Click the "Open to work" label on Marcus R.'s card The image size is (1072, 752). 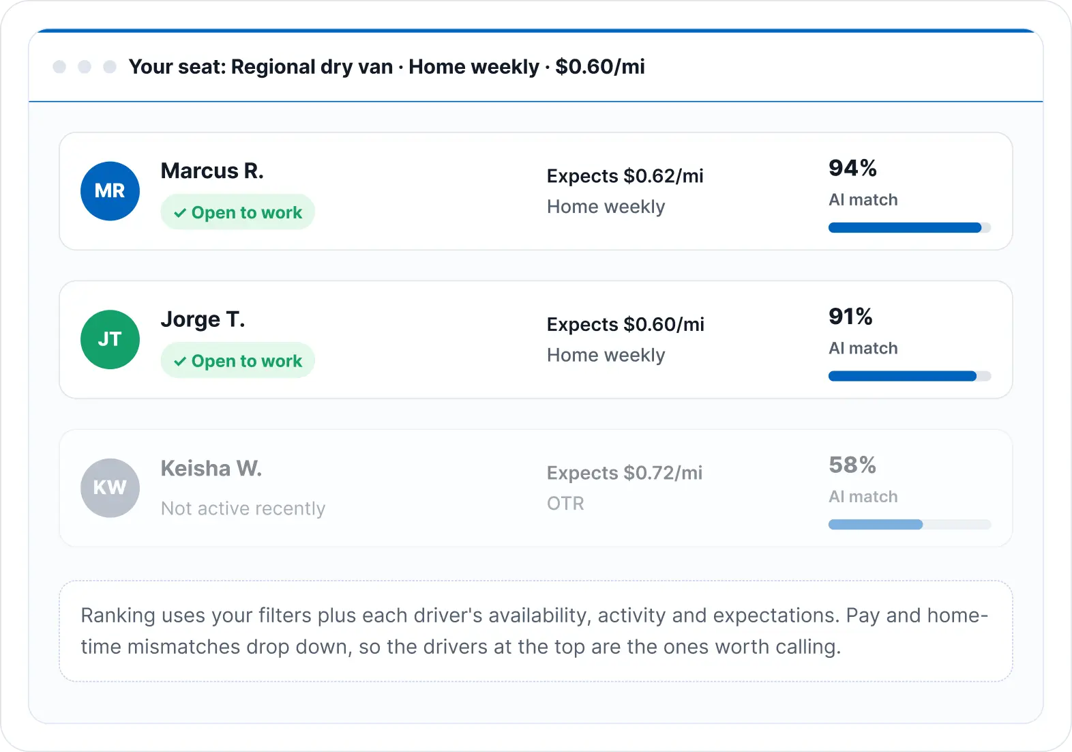click(x=247, y=213)
